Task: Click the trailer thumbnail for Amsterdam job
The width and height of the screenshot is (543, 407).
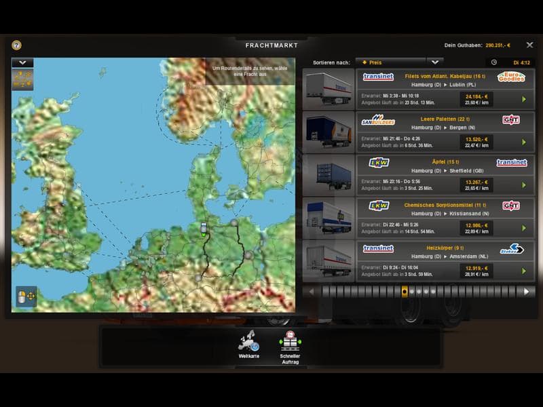Action: (329, 261)
